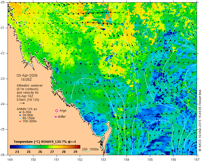
Task: Click the '30-80m' depth label
Action: tap(28, 115)
